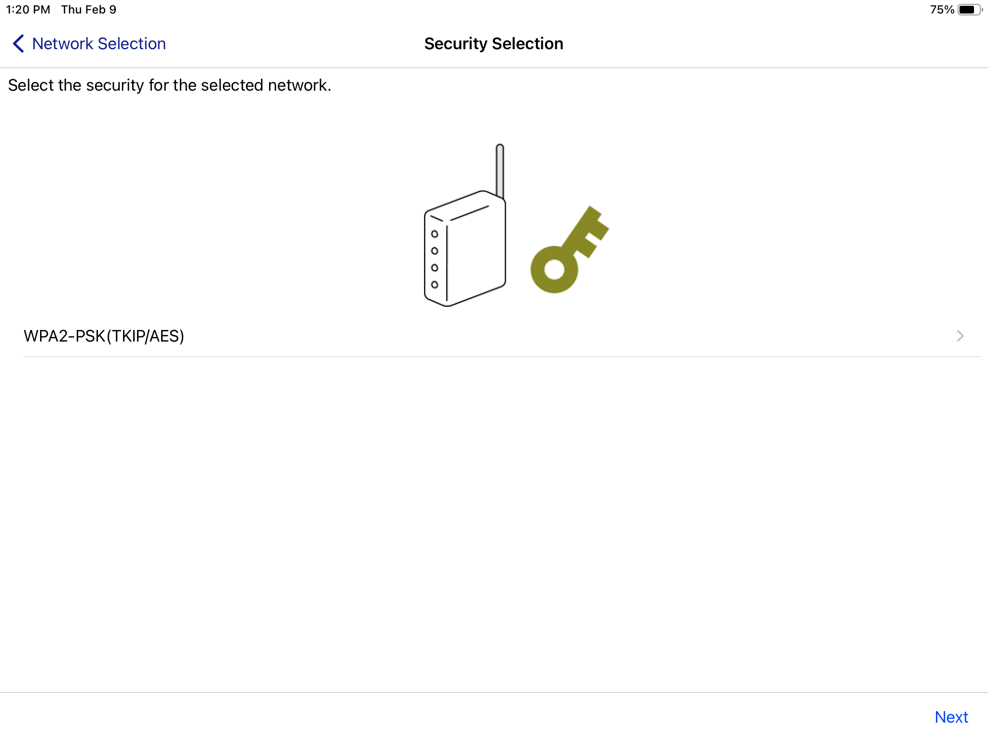Click the security instruction text
Image resolution: width=988 pixels, height=741 pixels.
click(x=169, y=85)
